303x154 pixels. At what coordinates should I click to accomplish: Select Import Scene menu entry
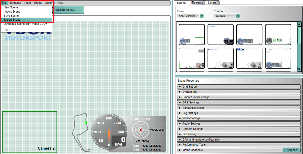point(12,12)
